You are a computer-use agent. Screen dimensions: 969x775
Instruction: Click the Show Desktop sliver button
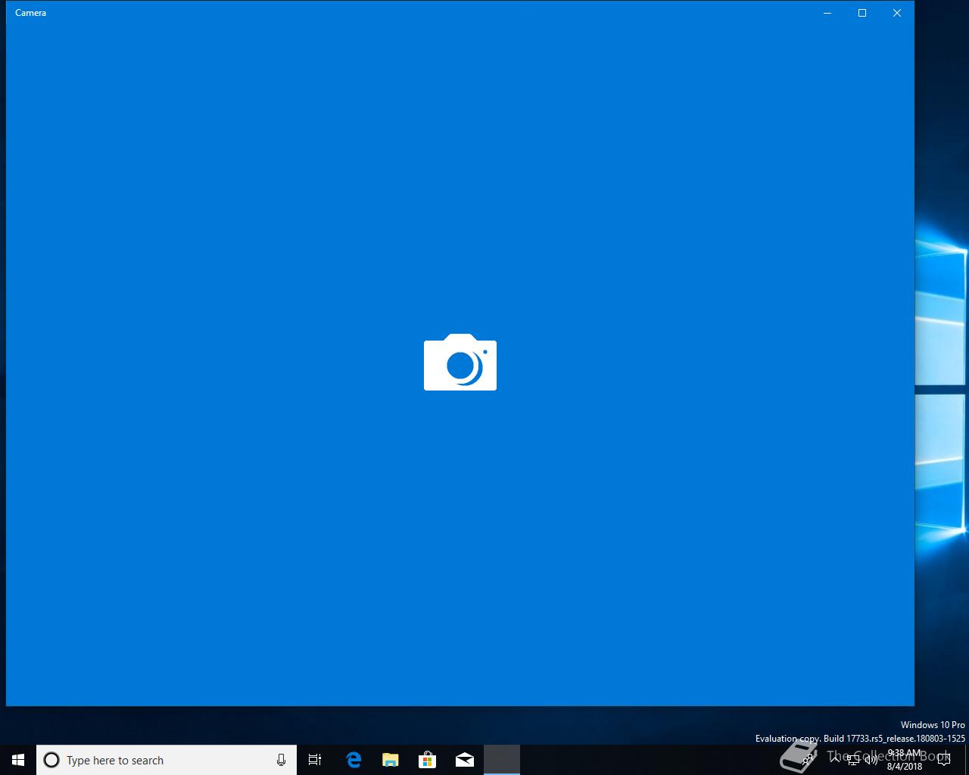967,760
